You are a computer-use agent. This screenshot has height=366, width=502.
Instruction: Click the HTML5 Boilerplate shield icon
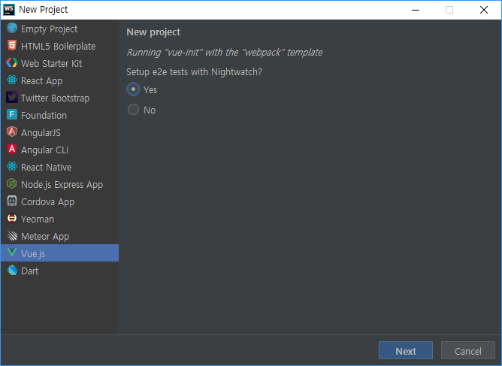tap(12, 46)
